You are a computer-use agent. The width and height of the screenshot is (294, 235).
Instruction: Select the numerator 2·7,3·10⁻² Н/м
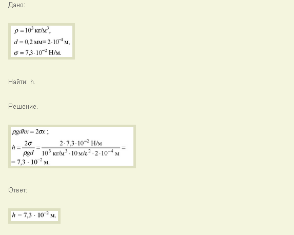81,143
